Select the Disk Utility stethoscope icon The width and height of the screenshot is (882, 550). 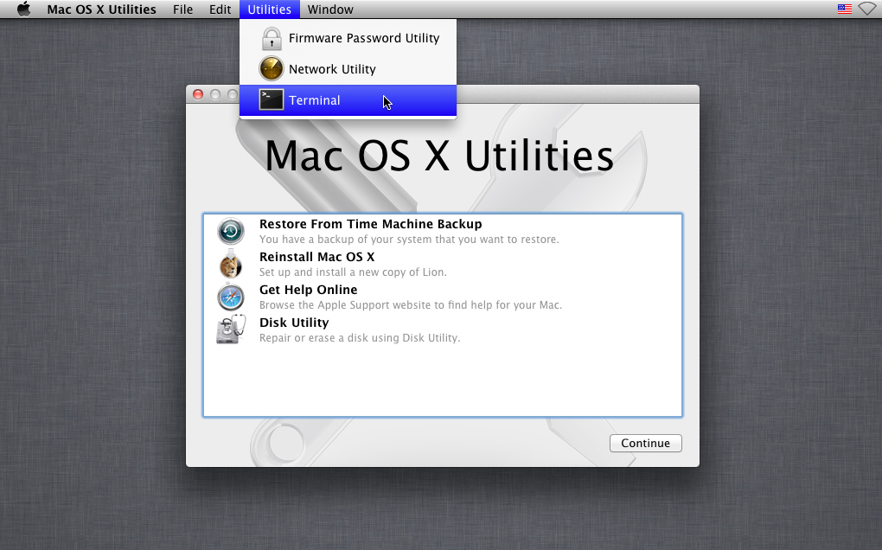pos(231,329)
